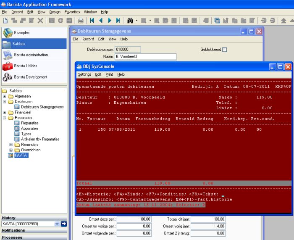
Task: Click the Print toolbar icon
Action: tap(81, 20)
